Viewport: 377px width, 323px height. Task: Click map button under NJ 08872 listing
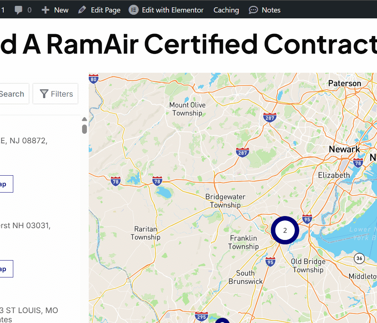click(4, 184)
